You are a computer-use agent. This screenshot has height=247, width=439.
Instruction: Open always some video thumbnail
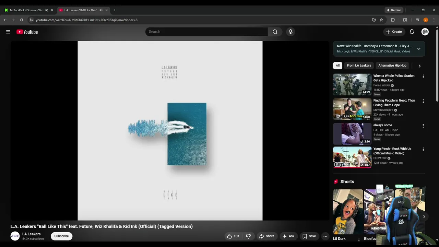352,134
